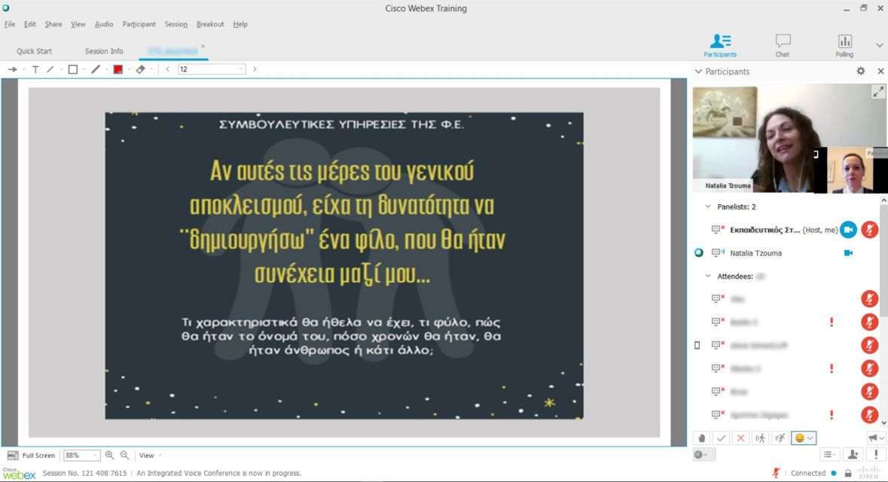Open the list options button
888x482 pixels.
[x=829, y=454]
